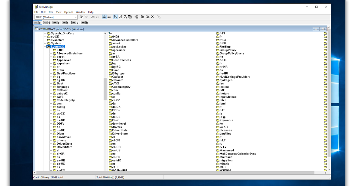Select the FxsTmp folder

coord(223,47)
